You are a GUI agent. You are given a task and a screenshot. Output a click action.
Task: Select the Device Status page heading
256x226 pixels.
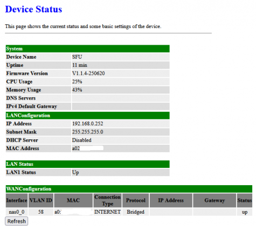pyautogui.click(x=33, y=9)
